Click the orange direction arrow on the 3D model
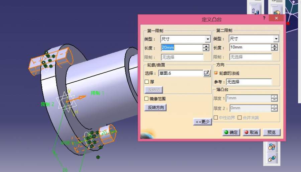This screenshot has height=172, width=301. pyautogui.click(x=76, y=99)
